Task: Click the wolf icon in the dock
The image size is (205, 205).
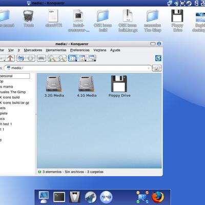Action: click(x=91, y=197)
